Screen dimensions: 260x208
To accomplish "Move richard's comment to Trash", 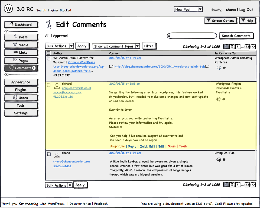I will pyautogui.click(x=183, y=146).
